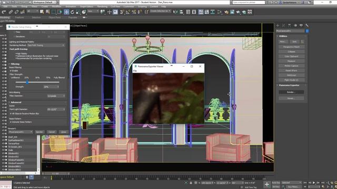
Task: Open the View to Render camera dropdown
Action: 21,132
